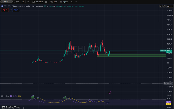
Task: Click the purple 50.76 RSI axis label
Action: point(169,102)
